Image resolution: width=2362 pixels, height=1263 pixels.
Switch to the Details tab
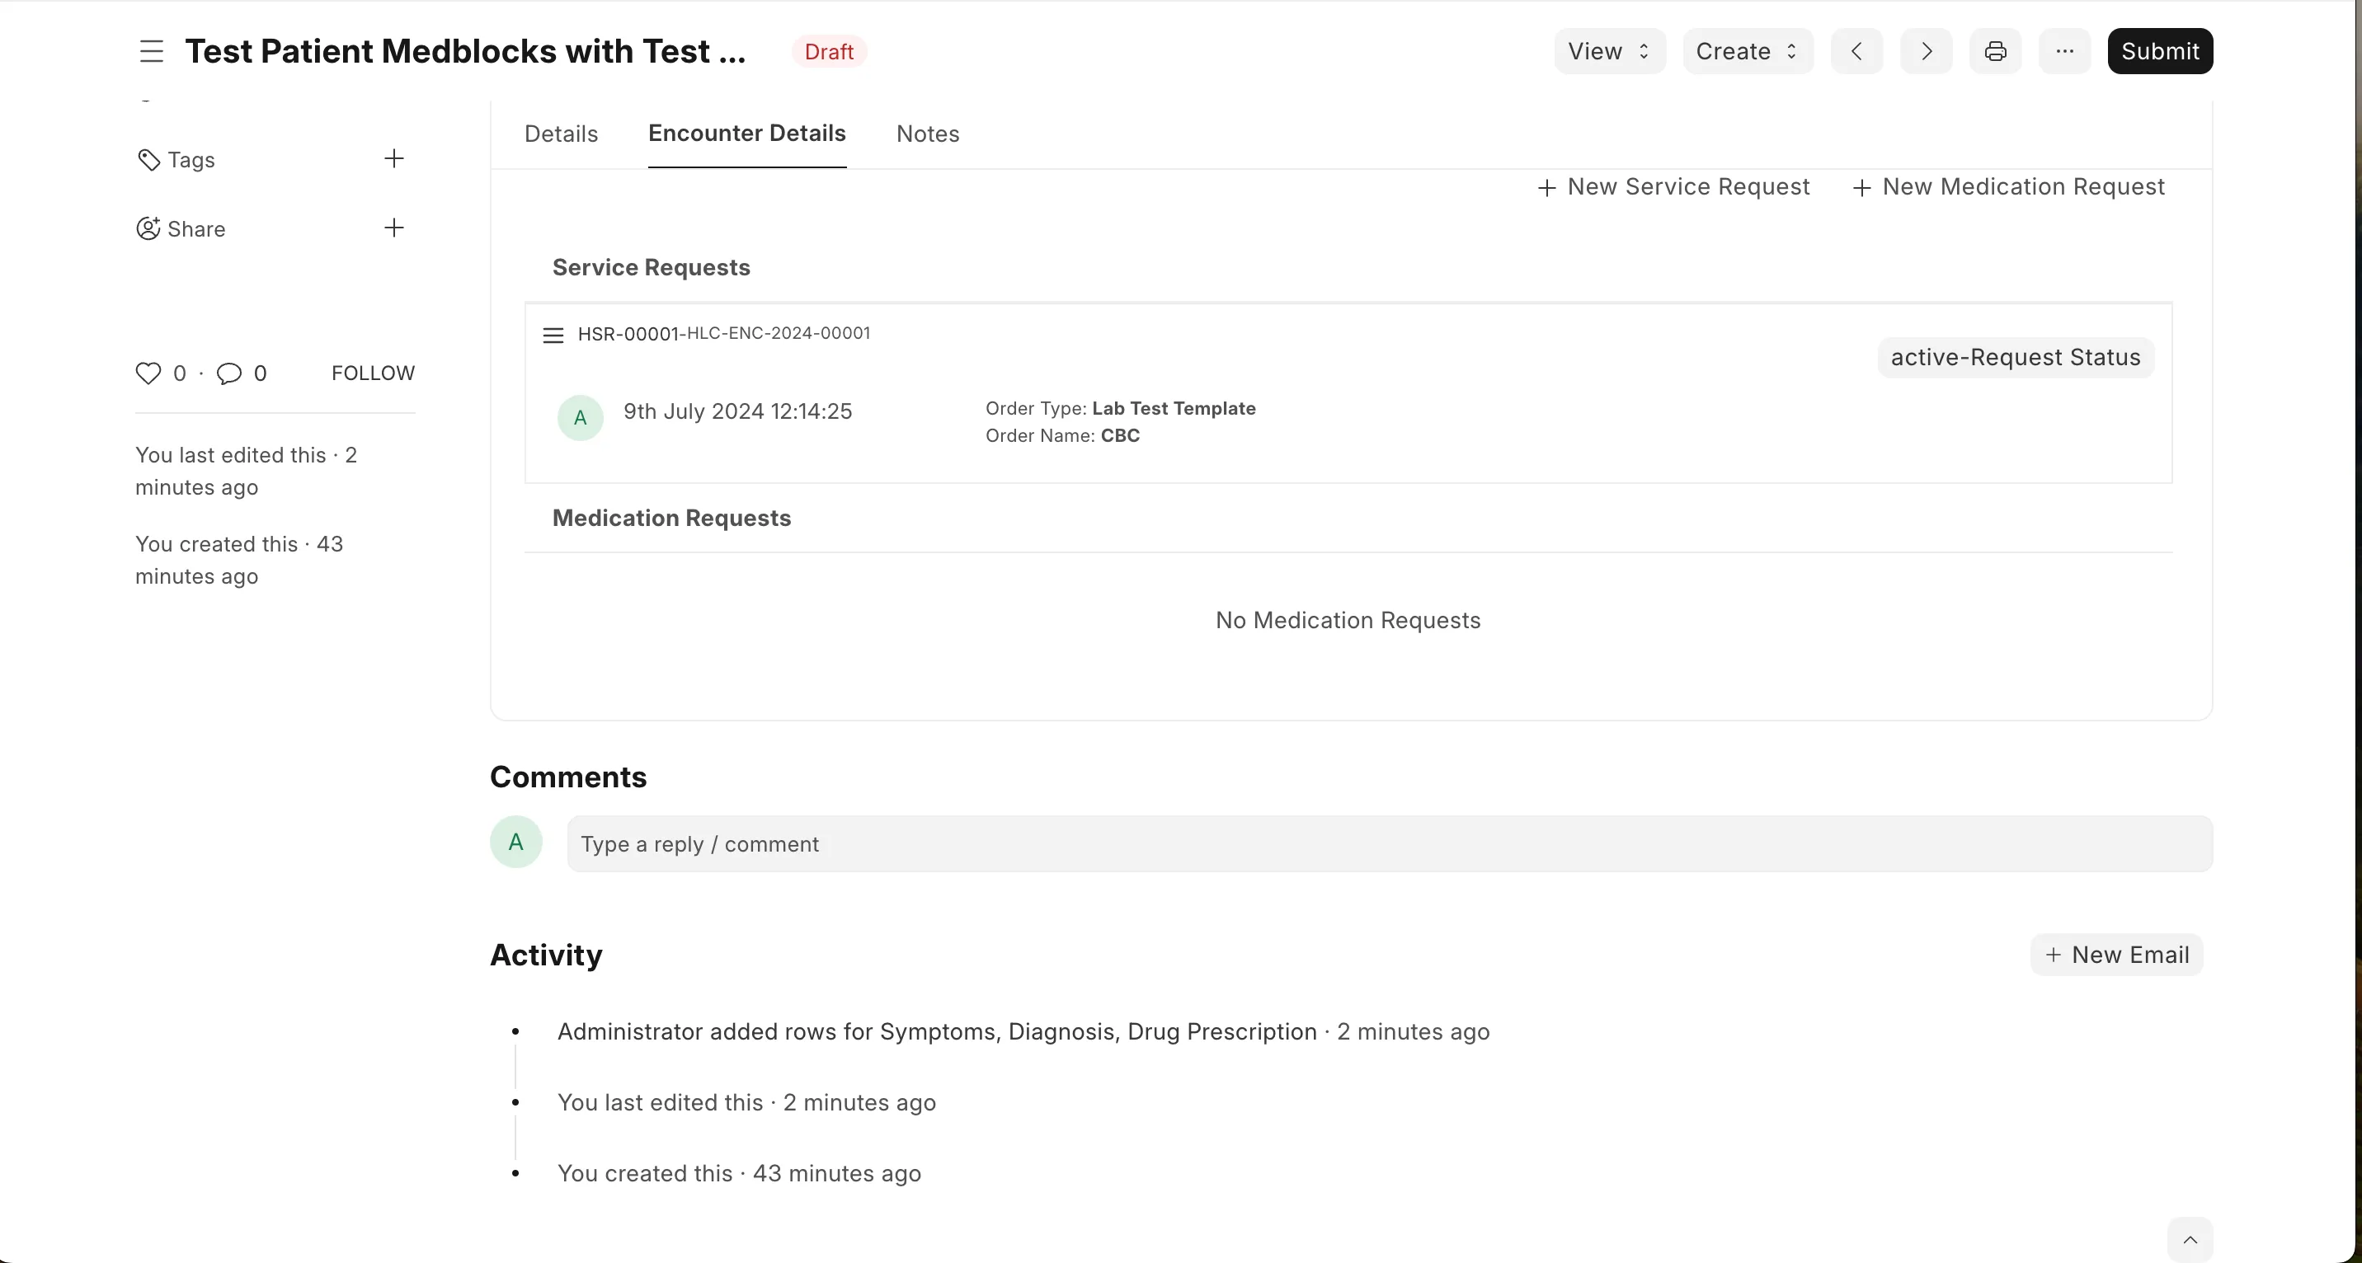pos(560,134)
